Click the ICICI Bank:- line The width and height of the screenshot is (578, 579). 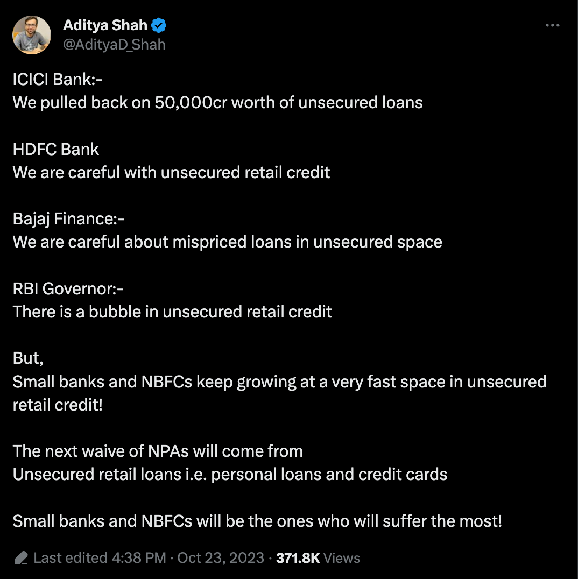click(58, 80)
